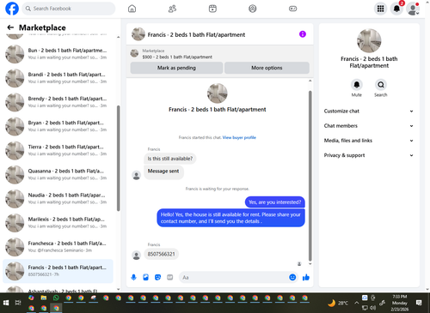Viewport: 430px width, 313px height.
Task: Choose a GIF icon
Action: click(x=170, y=277)
